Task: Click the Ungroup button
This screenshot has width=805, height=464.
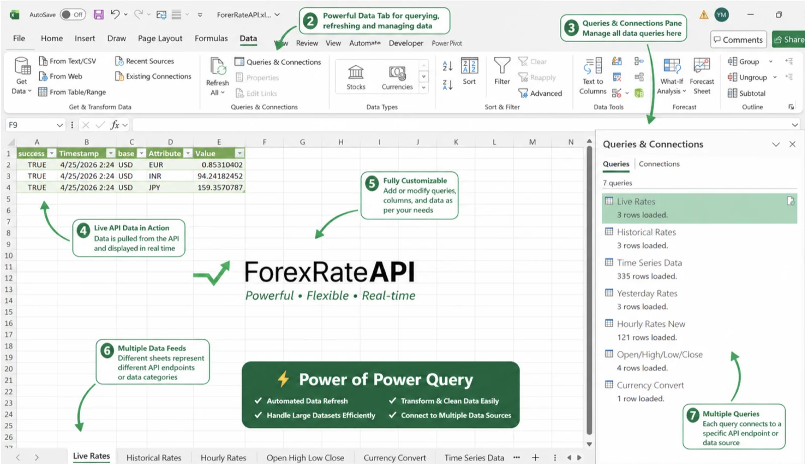Action: pyautogui.click(x=748, y=77)
